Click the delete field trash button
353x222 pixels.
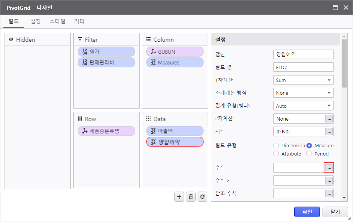pos(191,197)
